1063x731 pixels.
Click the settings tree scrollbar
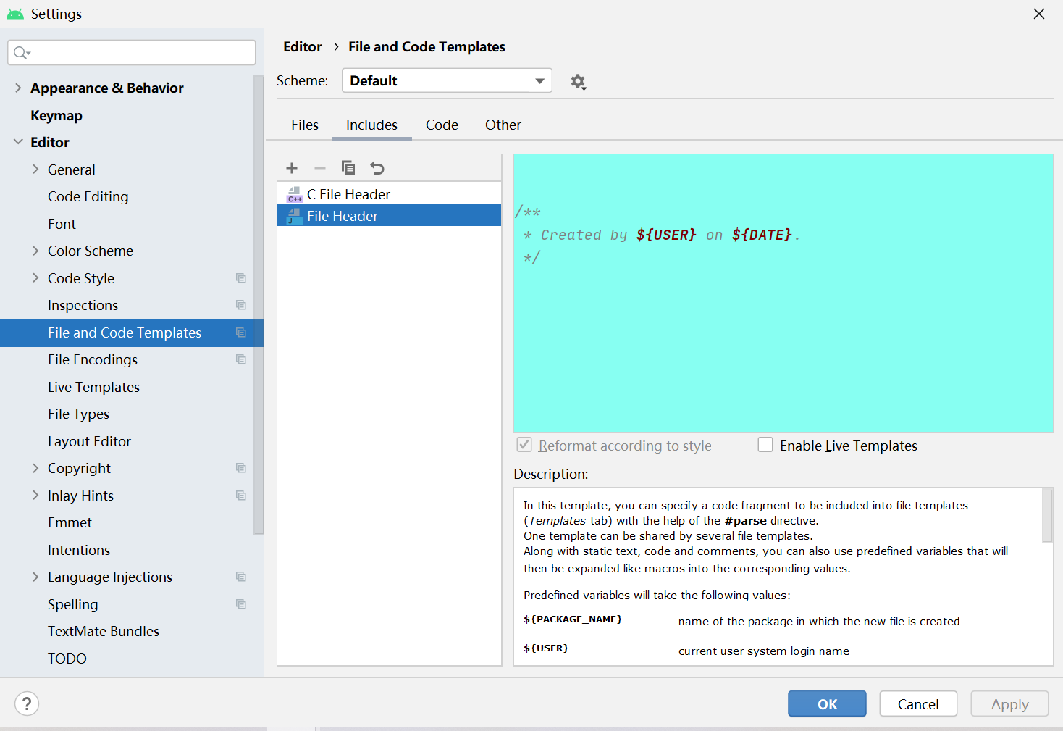(259, 304)
